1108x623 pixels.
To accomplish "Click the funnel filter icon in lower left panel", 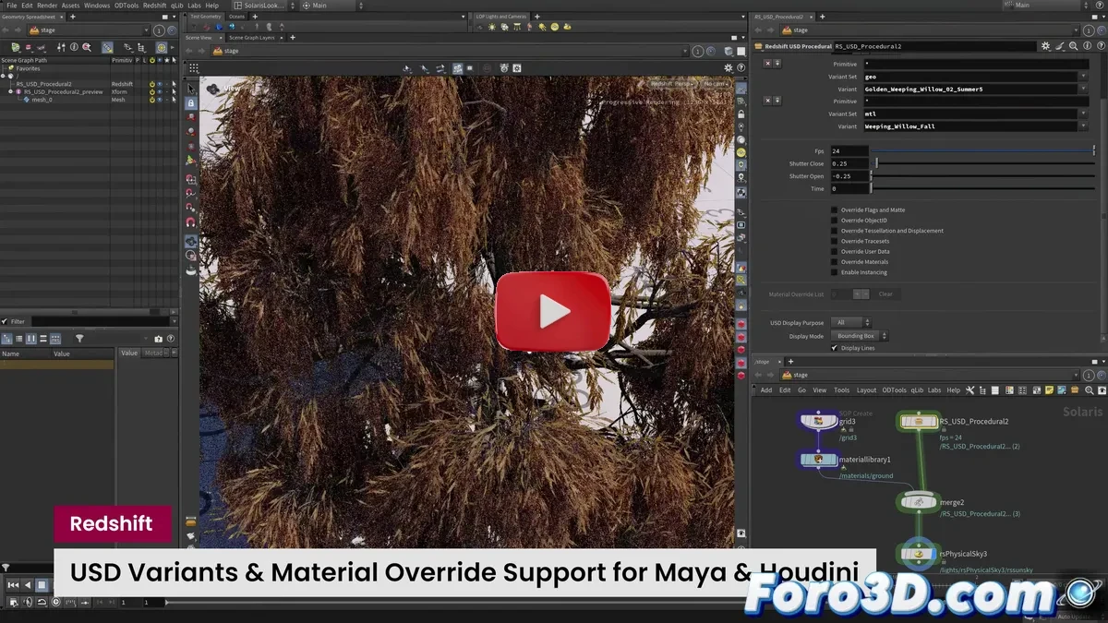I will coord(79,339).
